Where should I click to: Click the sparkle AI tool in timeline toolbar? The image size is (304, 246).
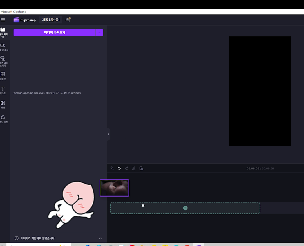coord(112,168)
